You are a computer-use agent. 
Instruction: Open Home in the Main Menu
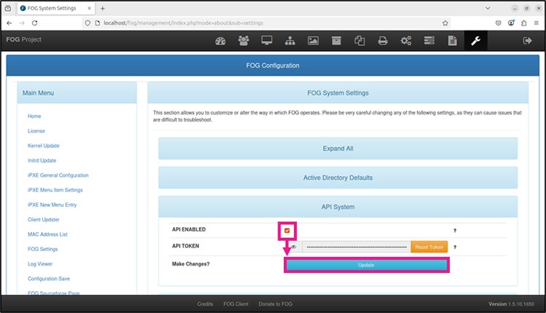tap(34, 116)
